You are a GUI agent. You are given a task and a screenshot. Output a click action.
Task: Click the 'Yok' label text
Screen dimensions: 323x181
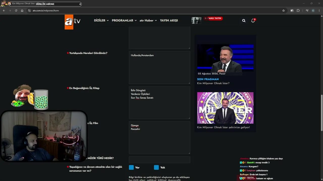click(x=163, y=167)
